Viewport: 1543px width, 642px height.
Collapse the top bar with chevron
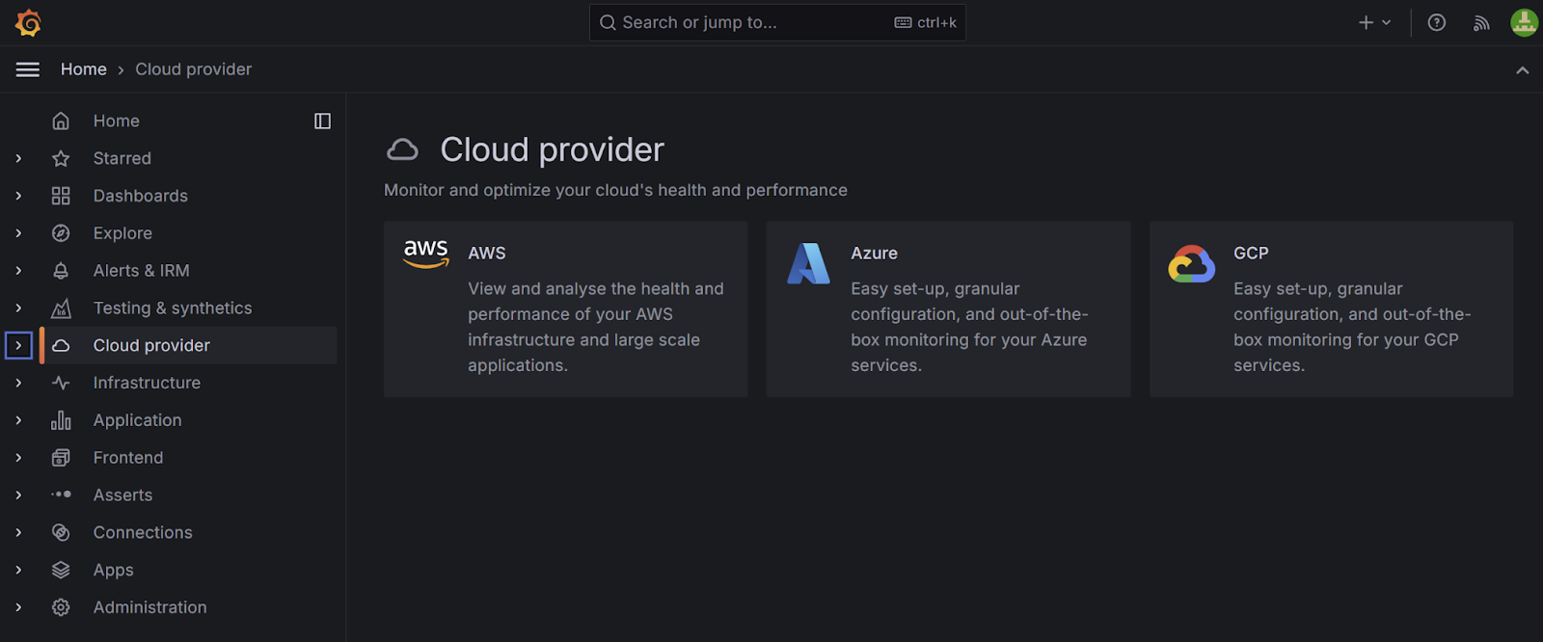click(1522, 69)
